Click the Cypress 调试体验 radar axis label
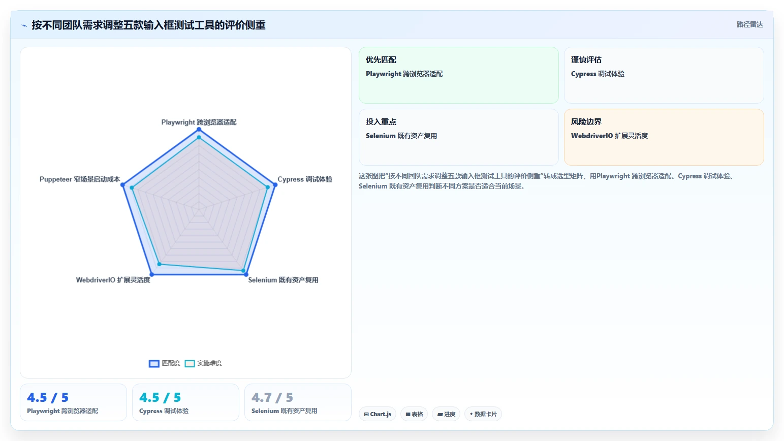Image resolution: width=784 pixels, height=441 pixels. 305,179
